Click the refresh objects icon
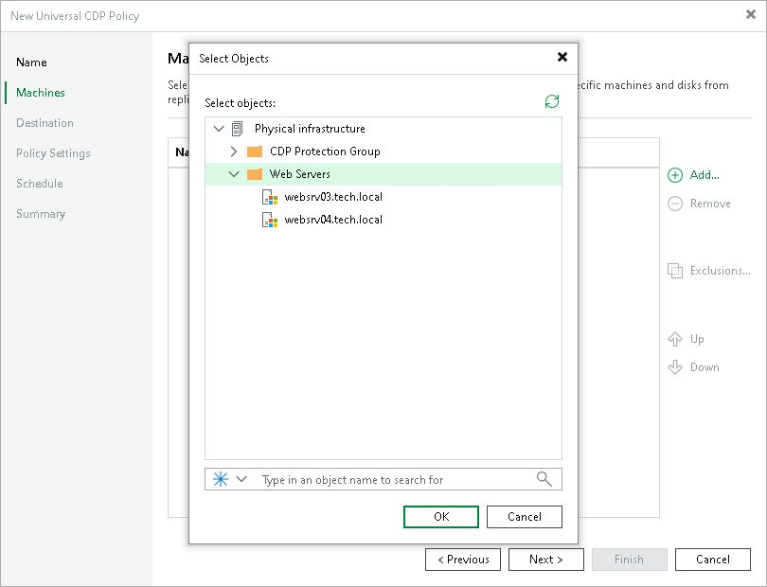767x587 pixels. tap(552, 101)
